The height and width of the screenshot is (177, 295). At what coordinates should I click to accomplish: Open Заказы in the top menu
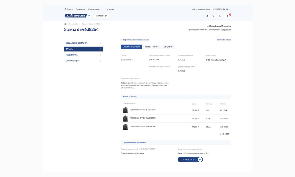pos(70,9)
